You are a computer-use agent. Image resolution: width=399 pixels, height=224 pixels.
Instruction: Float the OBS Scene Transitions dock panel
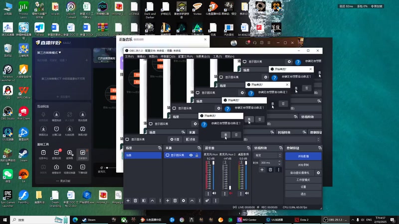(281, 148)
